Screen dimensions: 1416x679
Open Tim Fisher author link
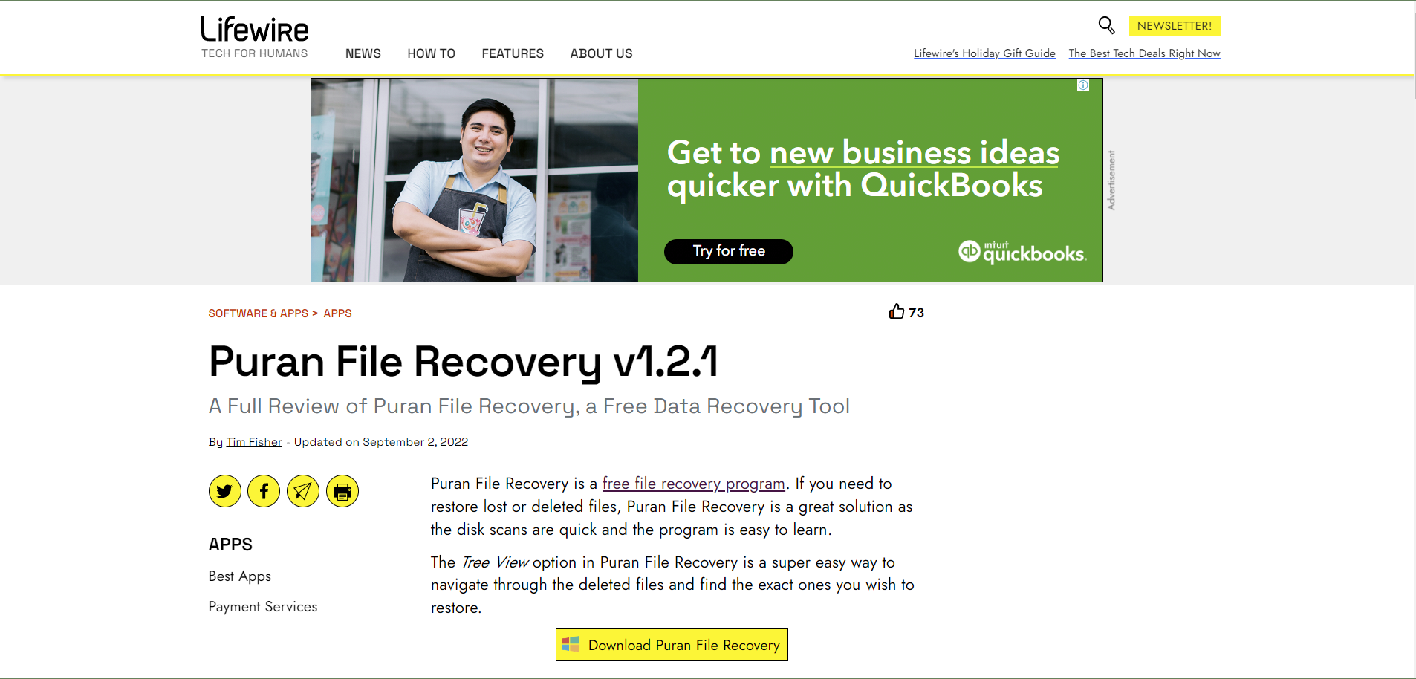(x=254, y=442)
